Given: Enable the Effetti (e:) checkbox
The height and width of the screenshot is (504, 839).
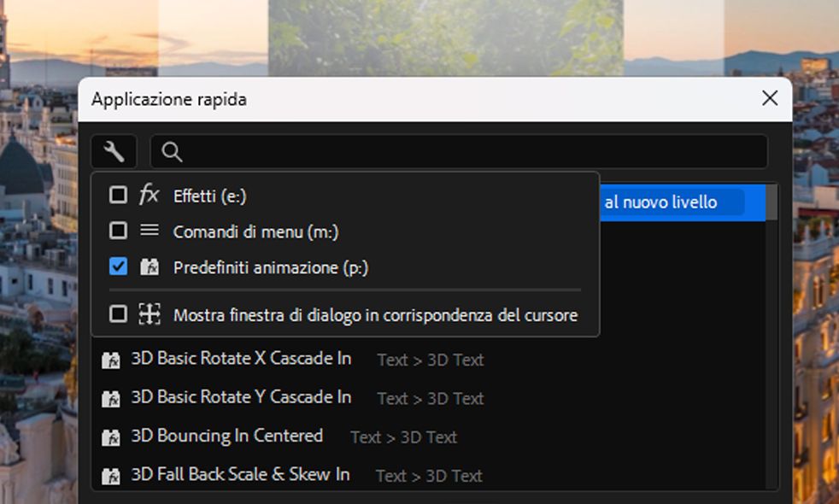Looking at the screenshot, I should coord(119,196).
